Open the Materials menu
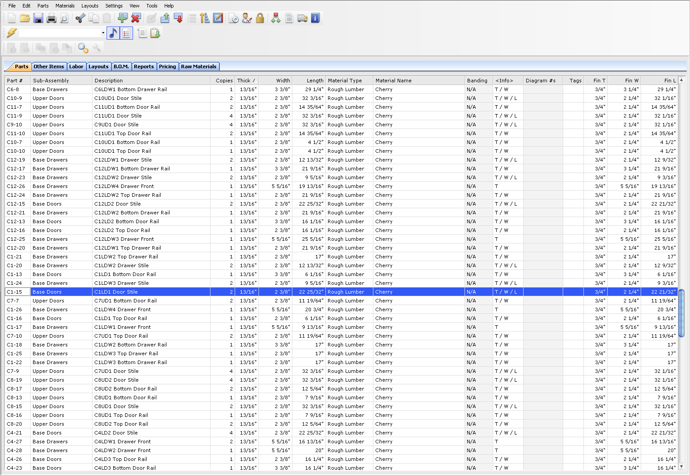Image resolution: width=690 pixels, height=475 pixels. 65,6
